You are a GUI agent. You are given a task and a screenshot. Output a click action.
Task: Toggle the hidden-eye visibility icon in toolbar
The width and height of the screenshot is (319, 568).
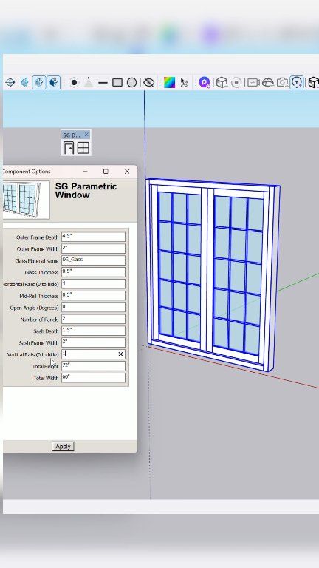click(x=148, y=83)
